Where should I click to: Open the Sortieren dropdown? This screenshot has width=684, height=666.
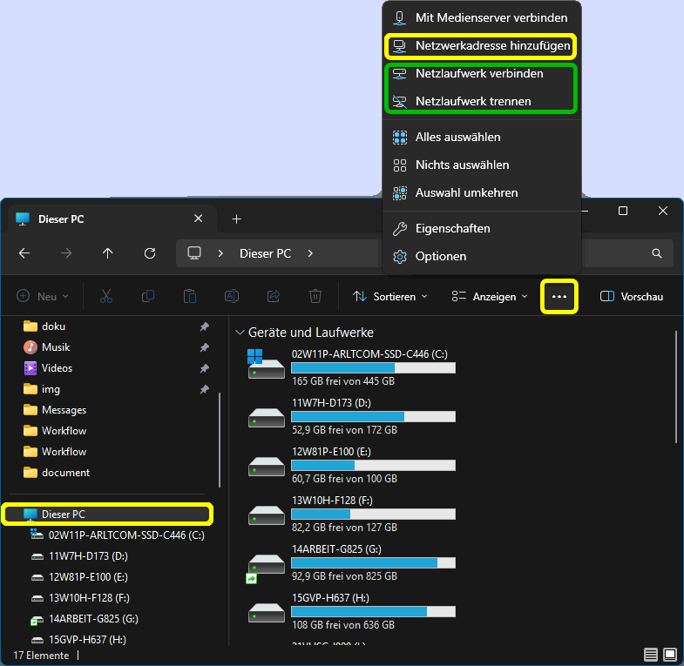[x=390, y=297]
